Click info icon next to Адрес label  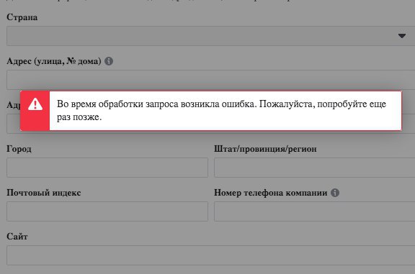pyautogui.click(x=109, y=61)
